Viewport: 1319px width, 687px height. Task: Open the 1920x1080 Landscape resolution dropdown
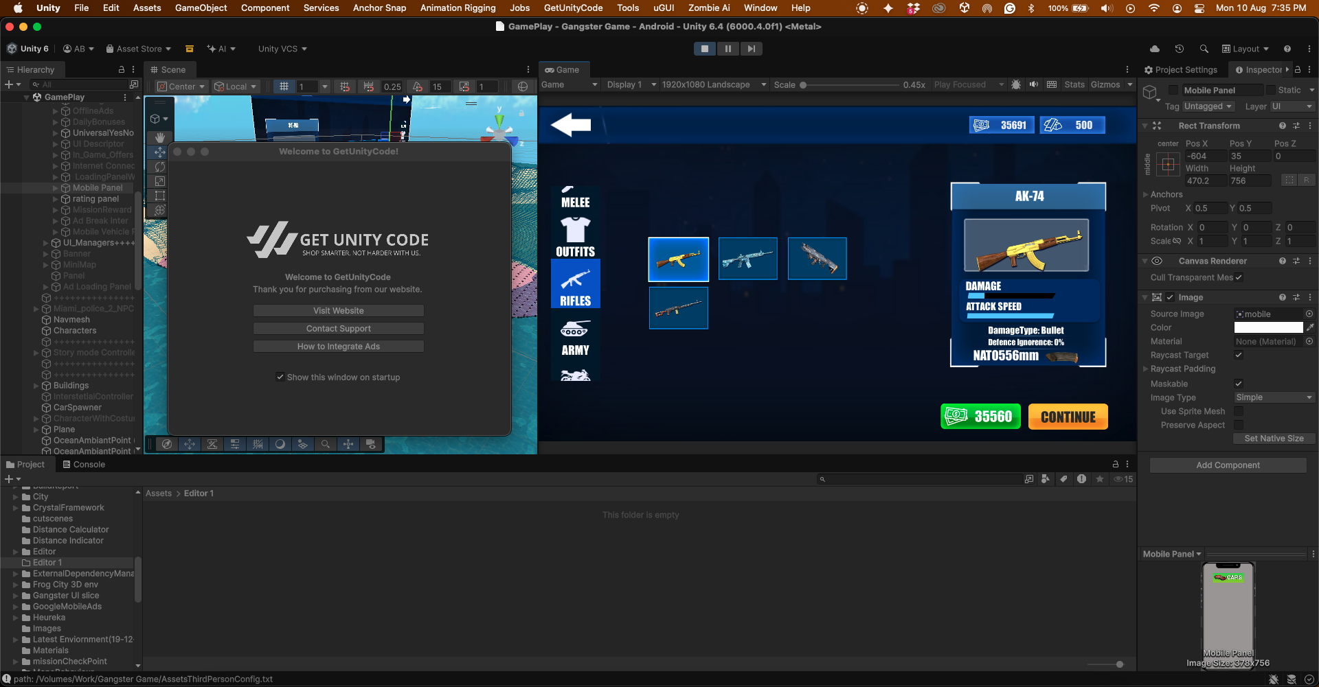(x=714, y=84)
